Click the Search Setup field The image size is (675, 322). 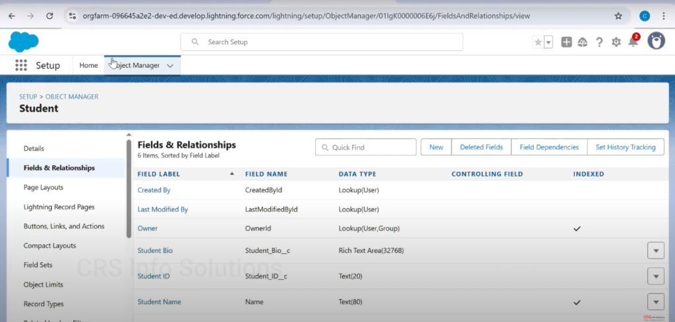click(322, 42)
